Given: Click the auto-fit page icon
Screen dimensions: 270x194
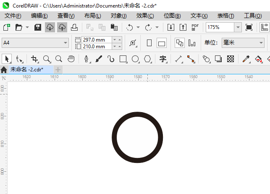Looking at the screenshot, I should click(x=133, y=43).
